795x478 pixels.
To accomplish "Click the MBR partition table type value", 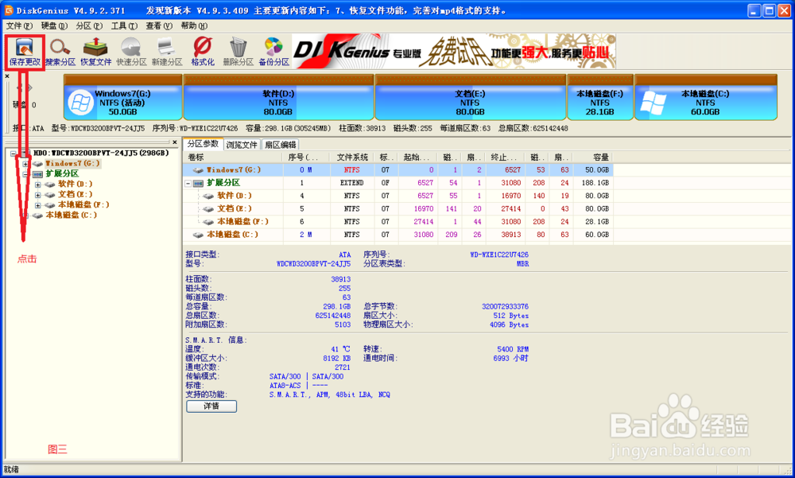I will click(x=523, y=264).
